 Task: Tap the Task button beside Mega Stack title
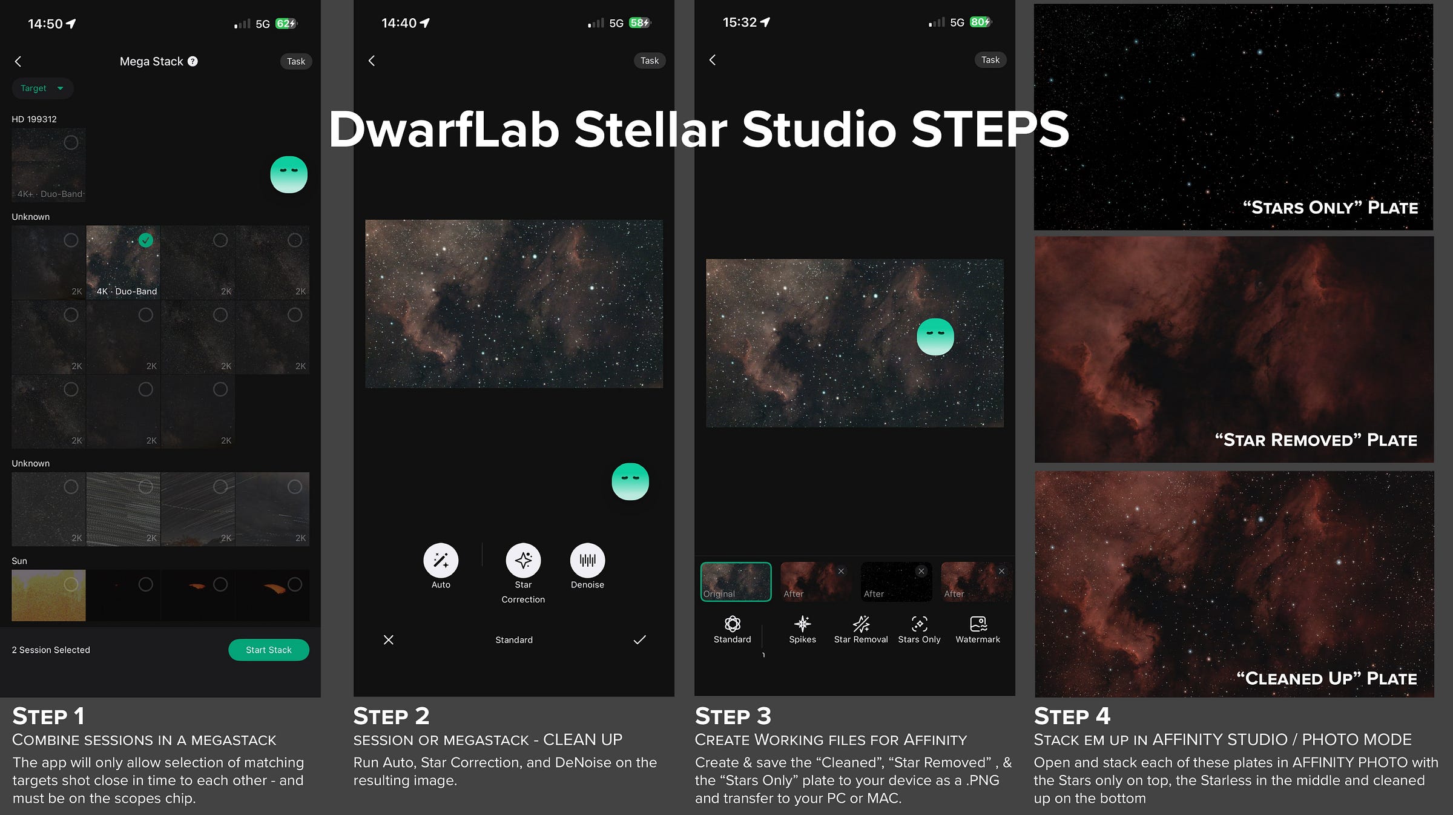pos(296,61)
